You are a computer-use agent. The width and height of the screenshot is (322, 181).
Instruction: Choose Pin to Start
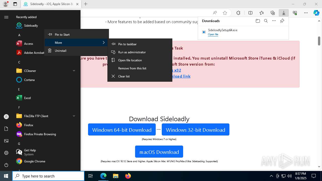coord(76,34)
